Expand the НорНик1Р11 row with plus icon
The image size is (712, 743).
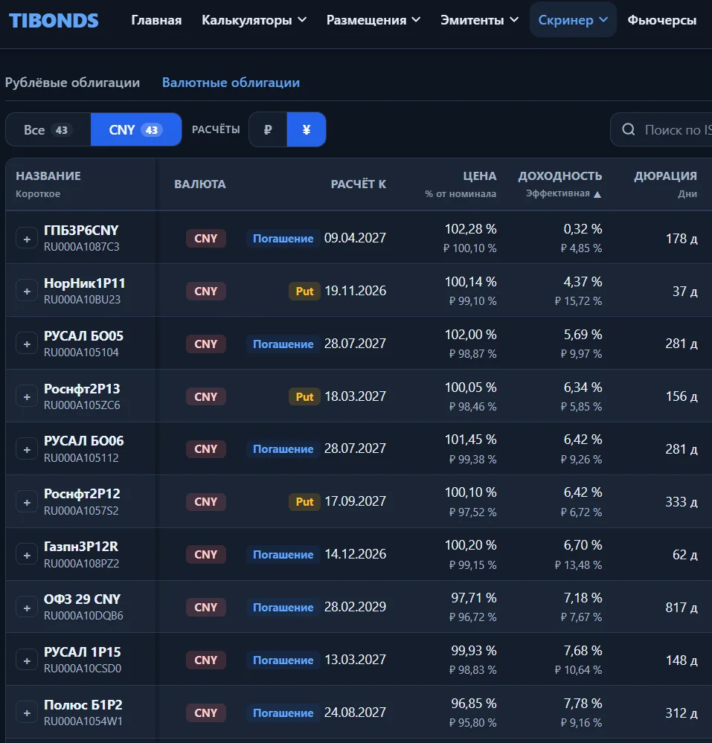click(27, 292)
